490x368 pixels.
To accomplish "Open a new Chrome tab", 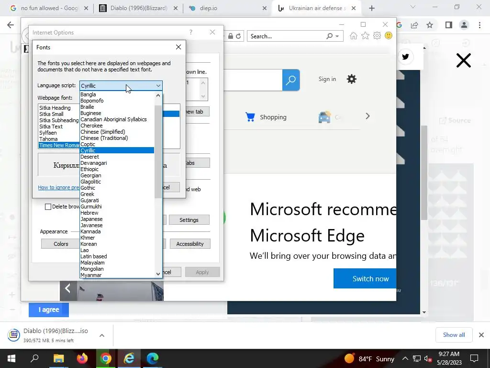I will (371, 8).
